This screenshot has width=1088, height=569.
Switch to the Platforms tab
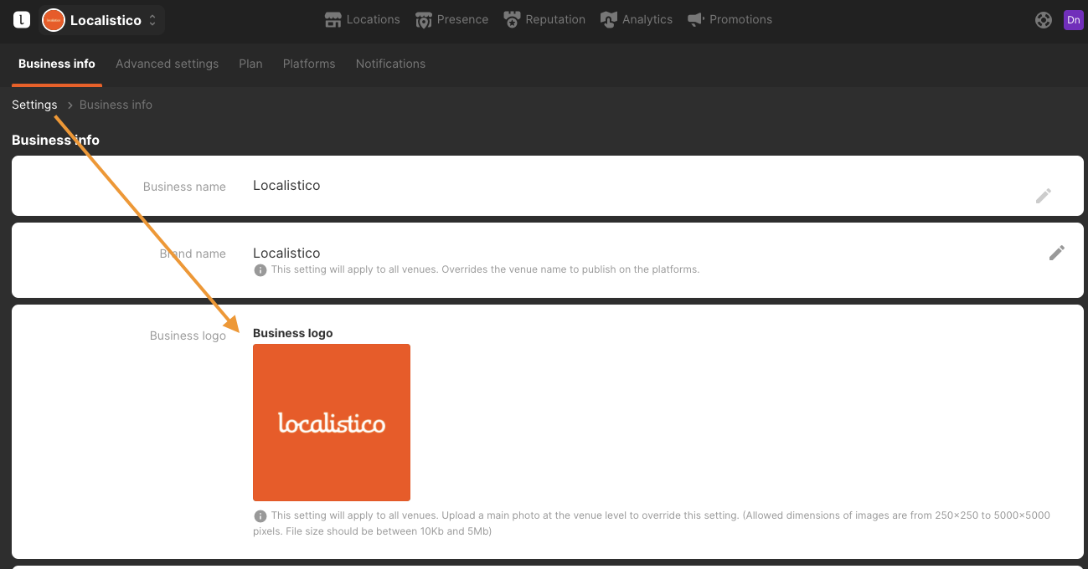click(309, 64)
